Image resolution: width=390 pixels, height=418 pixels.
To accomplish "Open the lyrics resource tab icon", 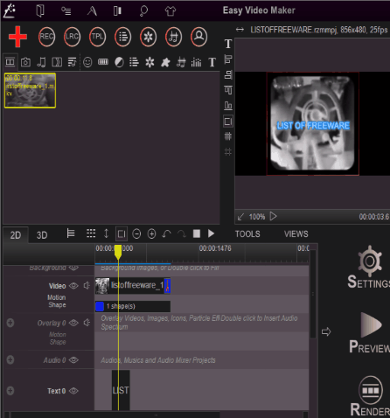I will (x=72, y=62).
